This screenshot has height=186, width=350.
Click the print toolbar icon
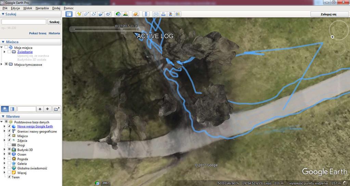[163, 14]
